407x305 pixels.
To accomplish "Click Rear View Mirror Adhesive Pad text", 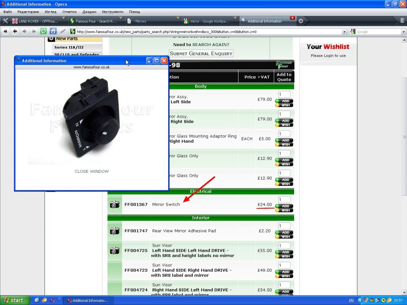I will tap(184, 231).
